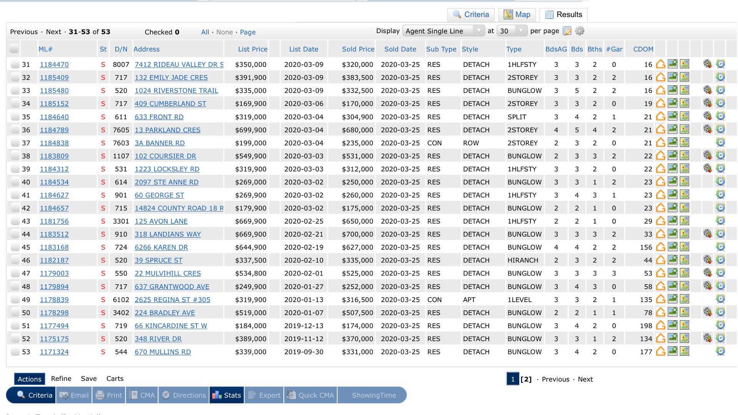
Task: Check the box for row 37
Action: click(15, 143)
